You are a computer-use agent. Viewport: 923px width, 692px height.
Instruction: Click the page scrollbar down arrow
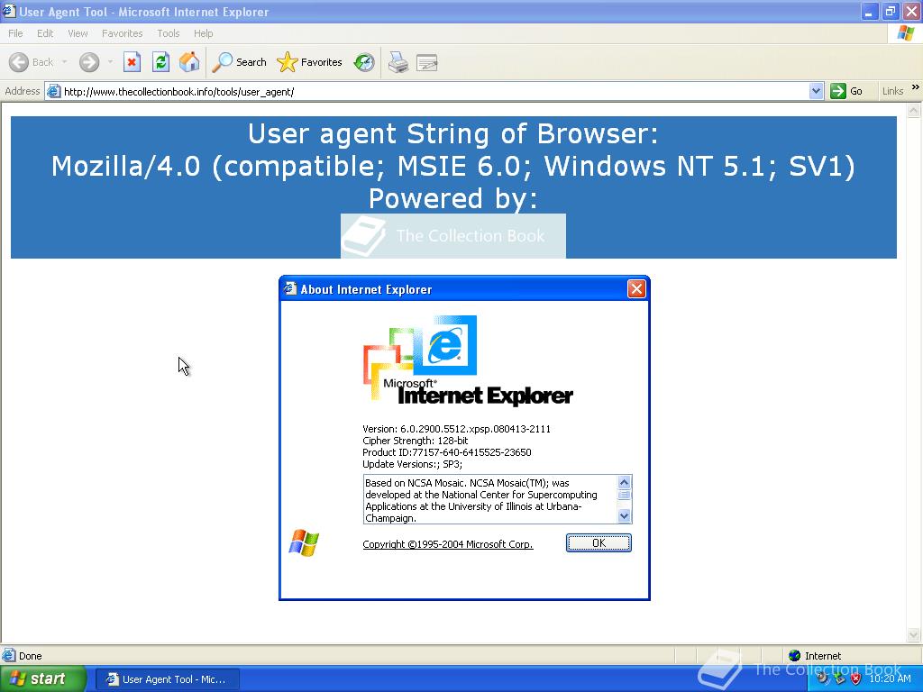(x=914, y=635)
